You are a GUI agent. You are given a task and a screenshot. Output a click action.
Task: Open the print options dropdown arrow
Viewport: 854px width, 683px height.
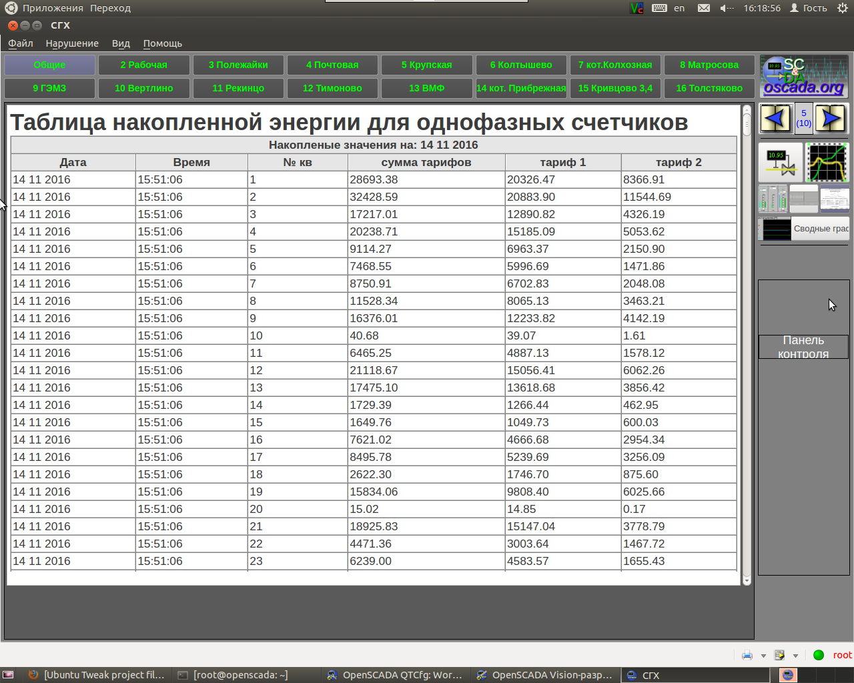click(x=763, y=656)
